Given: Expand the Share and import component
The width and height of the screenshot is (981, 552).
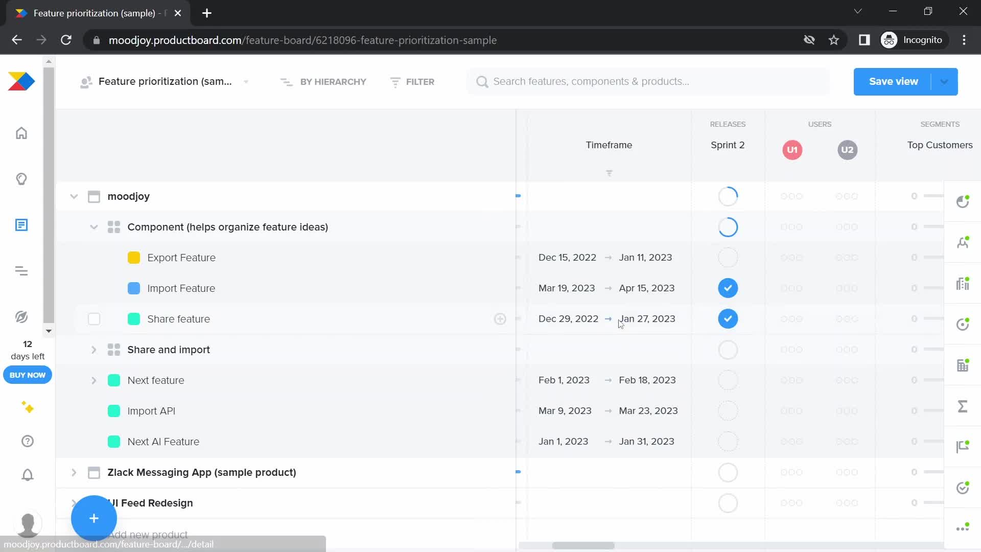Looking at the screenshot, I should (94, 350).
